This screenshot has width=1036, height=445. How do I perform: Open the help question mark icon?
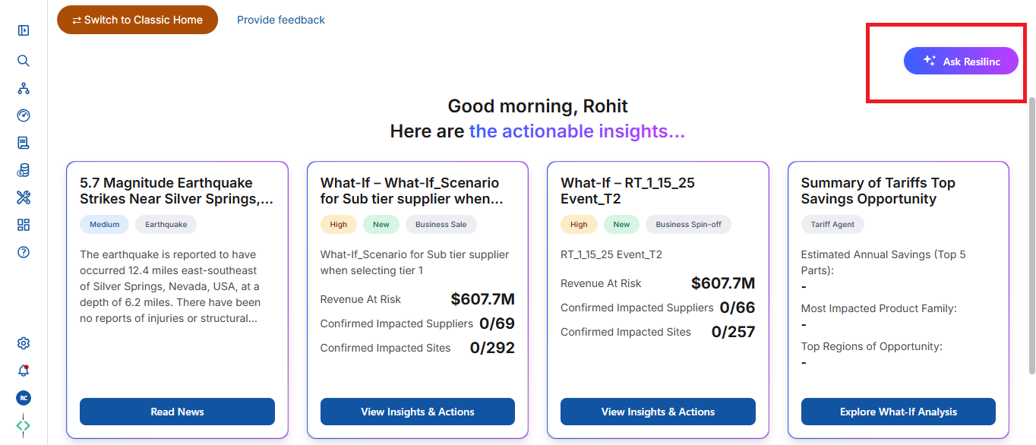[24, 252]
